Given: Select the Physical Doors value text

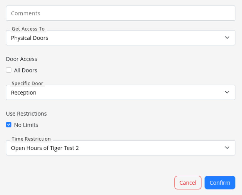Looking at the screenshot, I should click(x=30, y=38).
